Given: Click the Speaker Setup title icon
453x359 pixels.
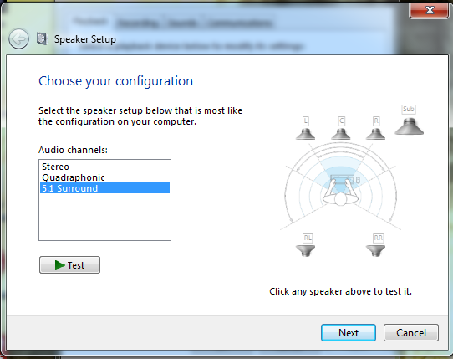Looking at the screenshot, I should tap(42, 38).
